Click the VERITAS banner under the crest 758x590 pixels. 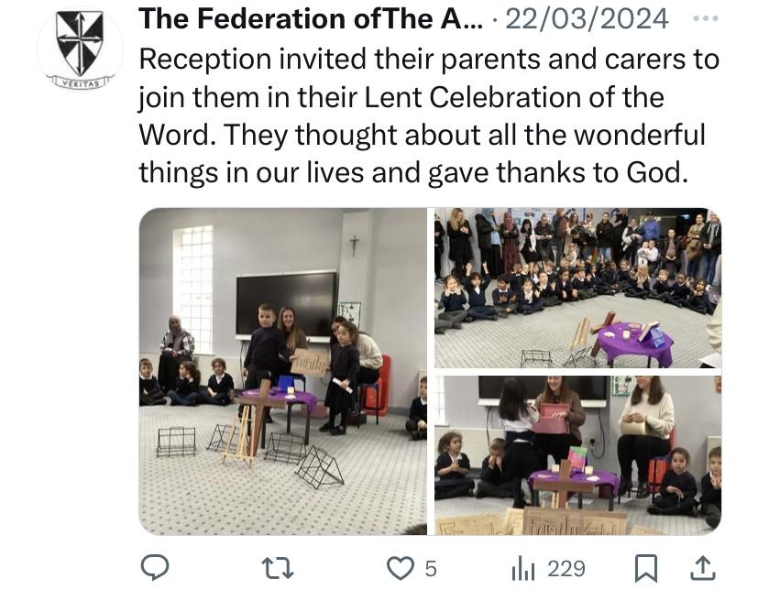80,82
